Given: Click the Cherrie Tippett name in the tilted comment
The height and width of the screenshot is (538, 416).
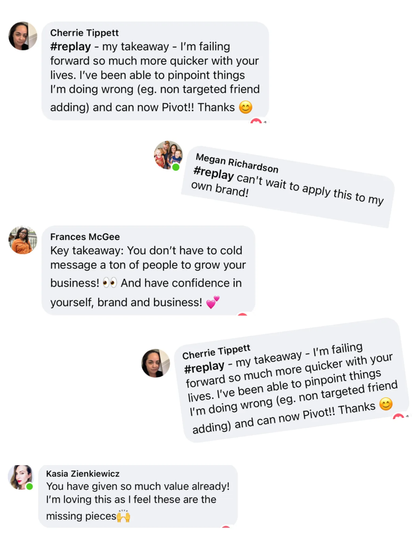Looking at the screenshot, I should [216, 352].
